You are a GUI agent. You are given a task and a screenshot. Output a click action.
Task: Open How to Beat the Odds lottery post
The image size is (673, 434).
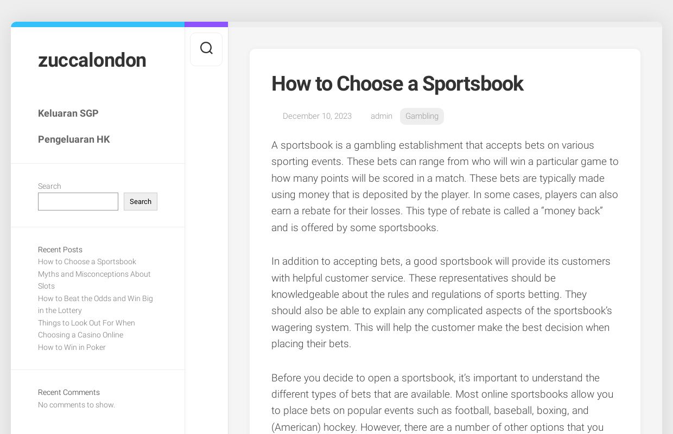(96, 304)
